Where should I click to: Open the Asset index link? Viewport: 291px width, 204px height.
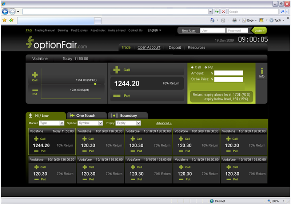click(x=98, y=30)
